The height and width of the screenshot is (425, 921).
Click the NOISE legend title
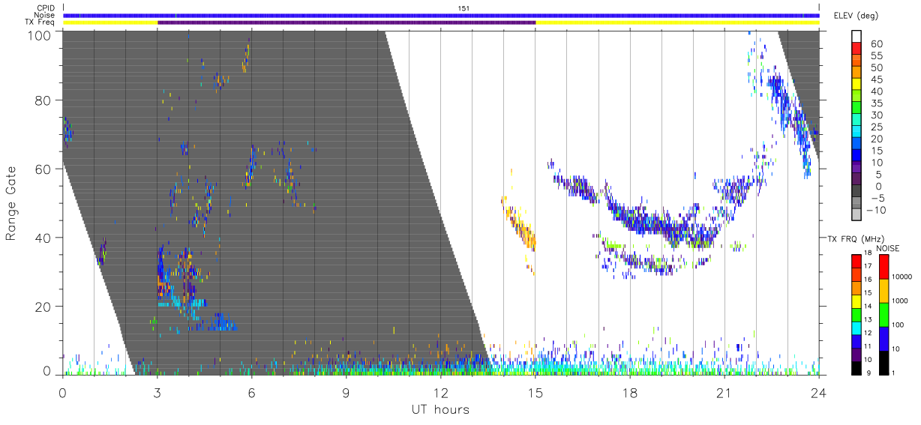tap(888, 248)
